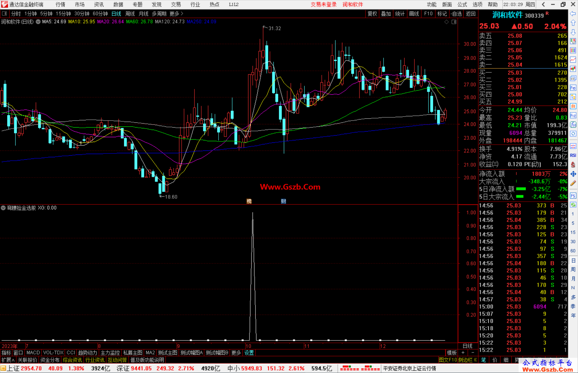Open 设置 indicator settings
Image resolution: width=578 pixels, height=373 pixels.
click(249, 353)
